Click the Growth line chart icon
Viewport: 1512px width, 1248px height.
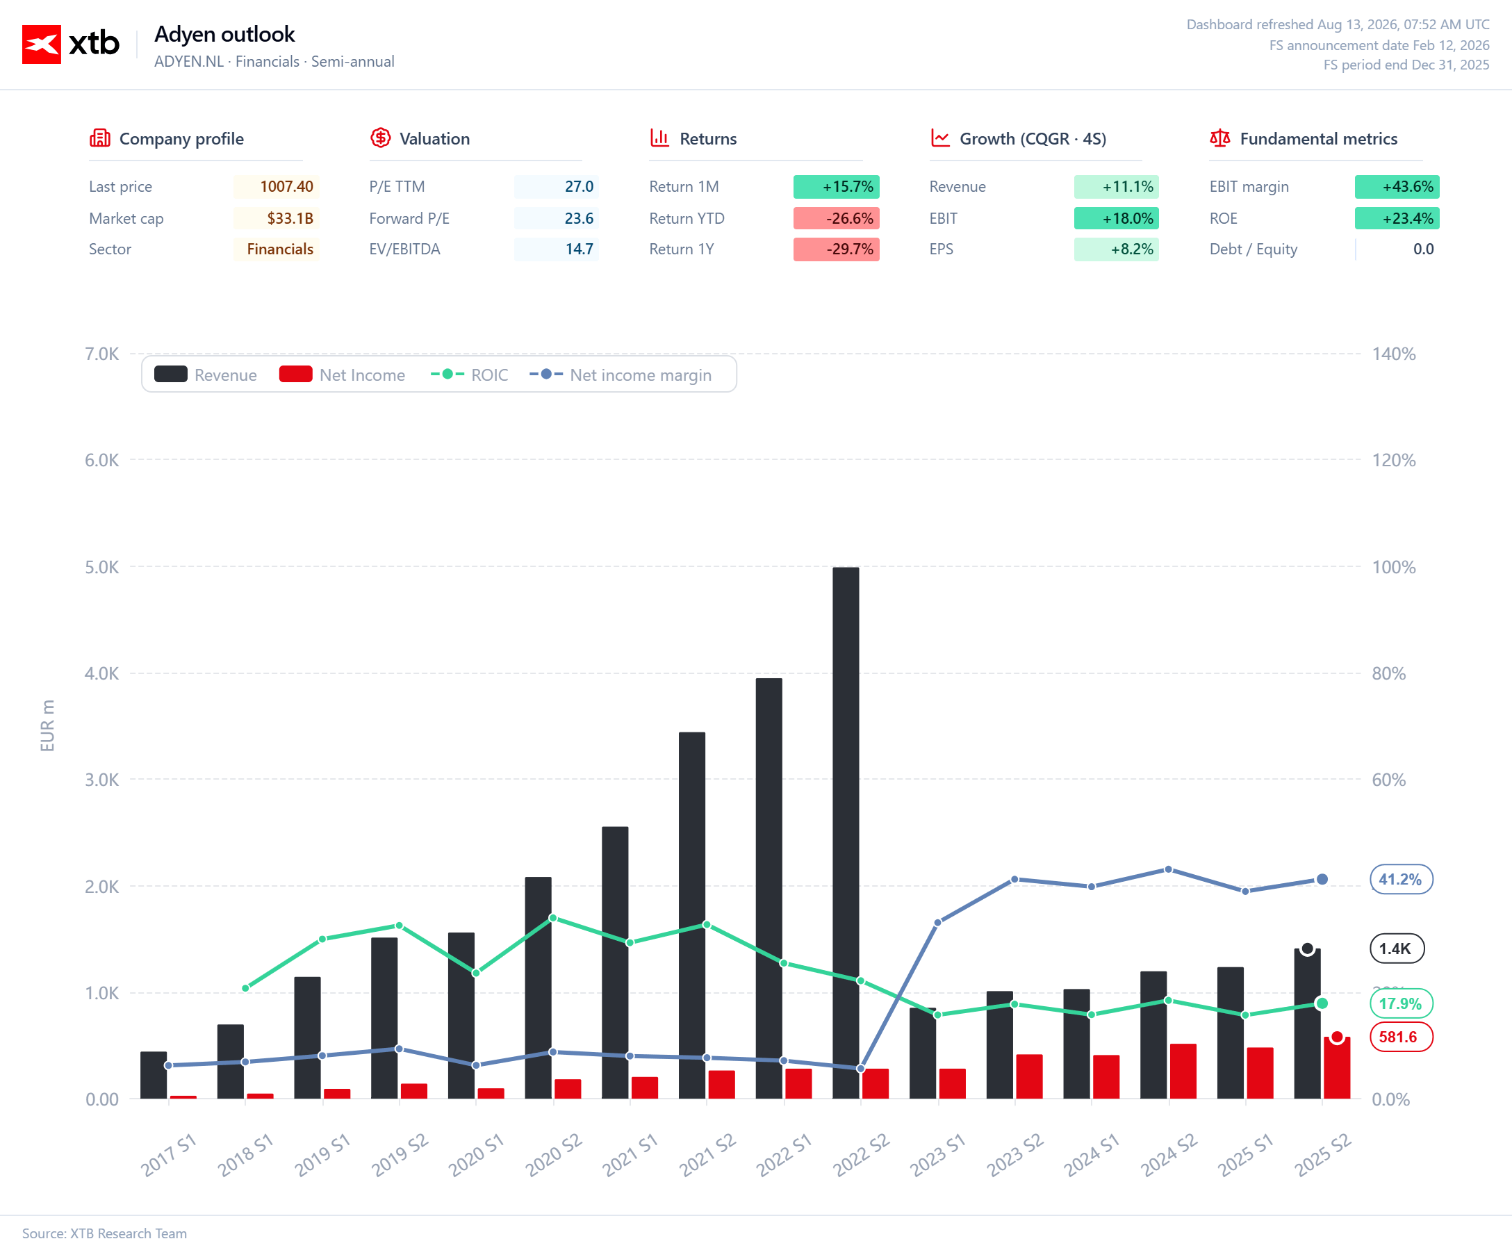[x=939, y=138]
